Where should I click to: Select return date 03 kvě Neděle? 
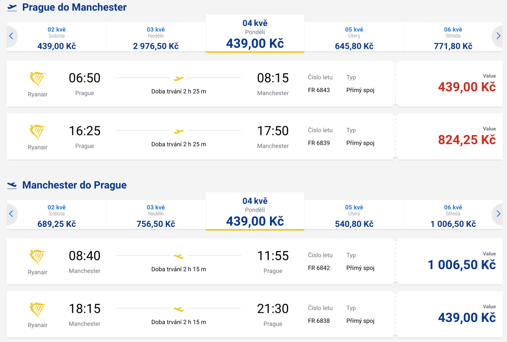click(155, 216)
